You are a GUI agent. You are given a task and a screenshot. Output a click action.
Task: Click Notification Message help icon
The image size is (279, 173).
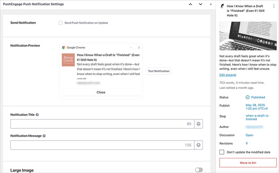pyautogui.click(x=44, y=136)
